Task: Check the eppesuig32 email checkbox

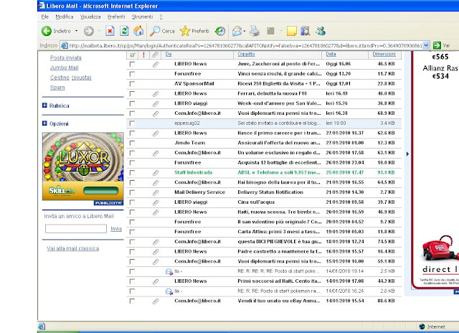Action: 132,123
